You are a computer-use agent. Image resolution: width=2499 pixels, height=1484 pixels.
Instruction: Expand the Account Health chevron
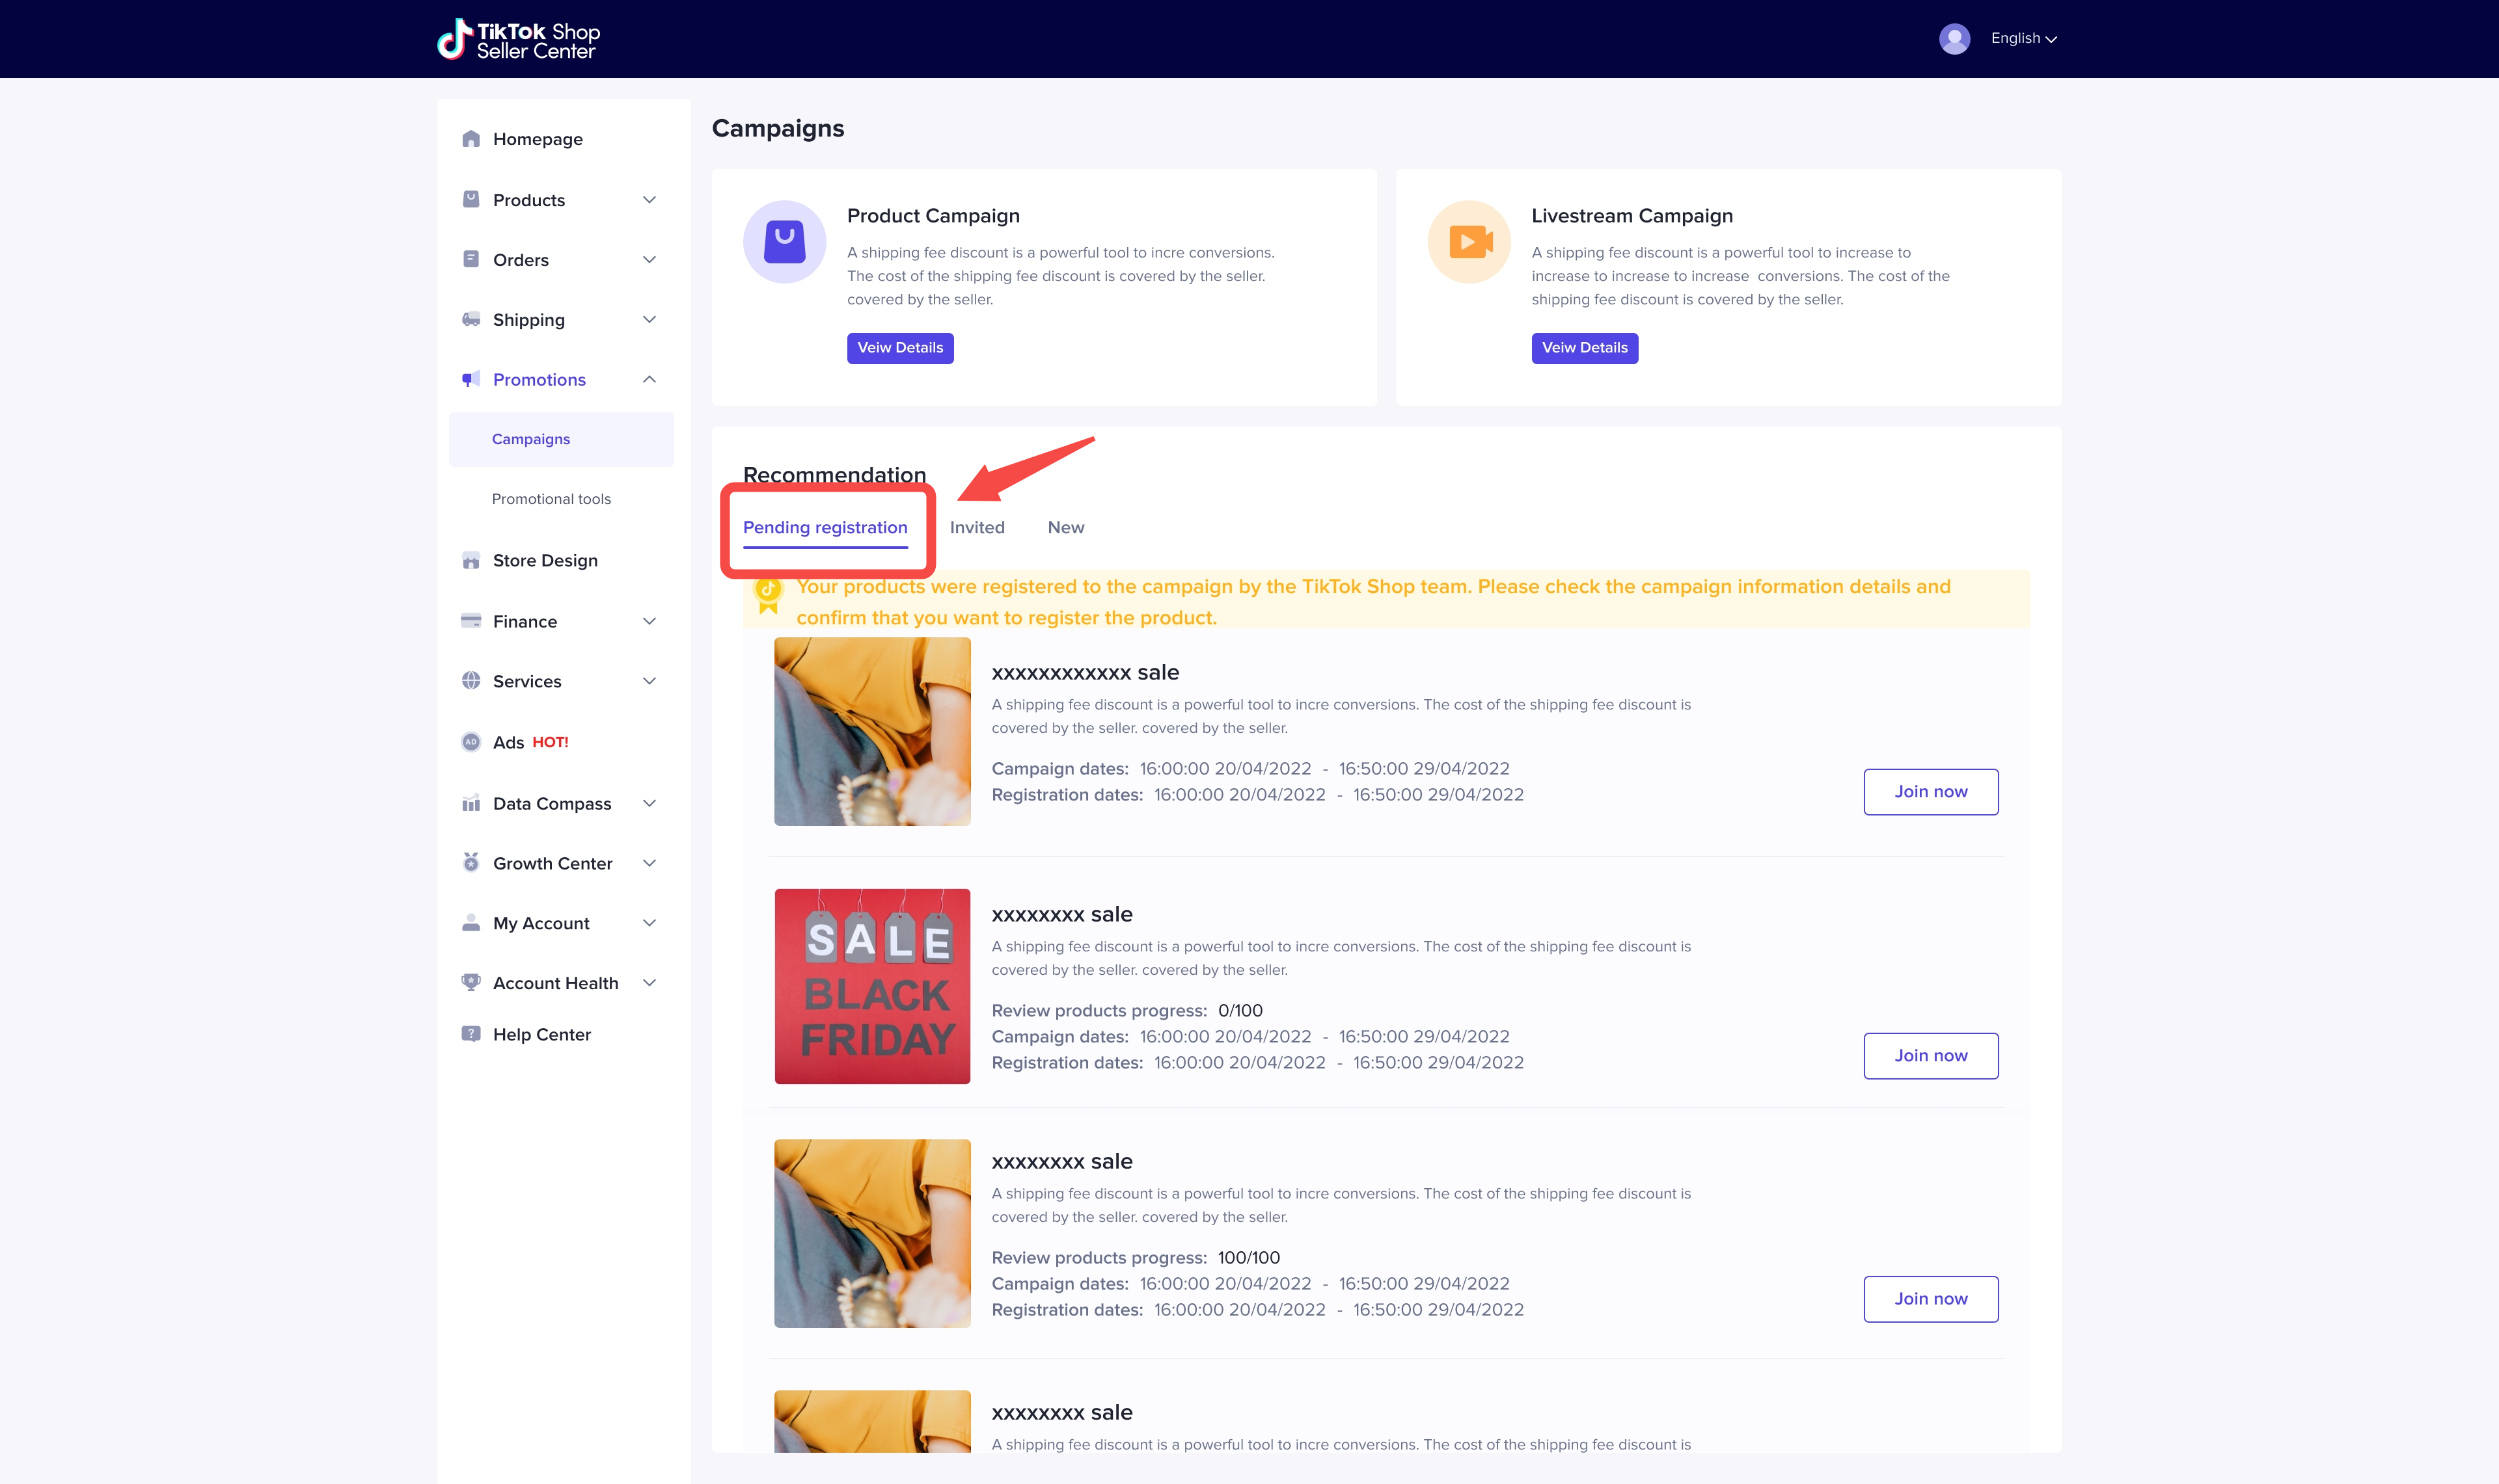(x=649, y=983)
